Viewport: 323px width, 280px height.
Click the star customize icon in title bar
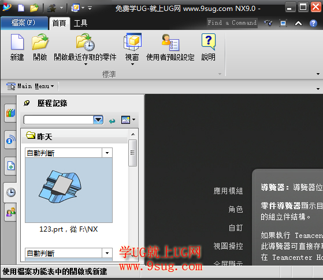click(51, 8)
